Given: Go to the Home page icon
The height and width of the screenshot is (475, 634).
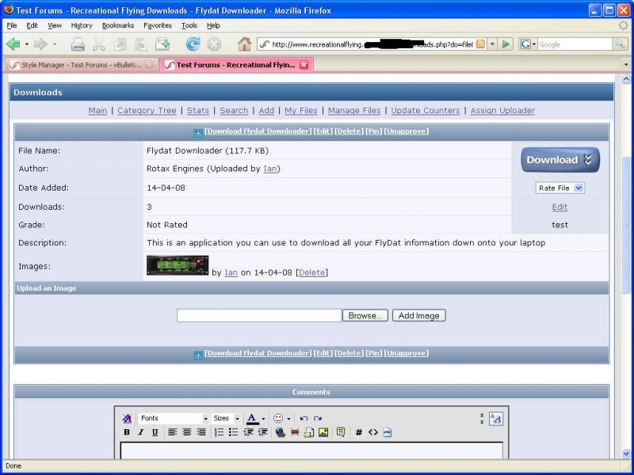Looking at the screenshot, I should (x=244, y=44).
